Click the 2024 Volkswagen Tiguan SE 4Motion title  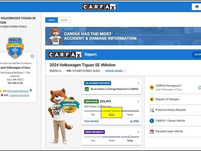coord(82,65)
